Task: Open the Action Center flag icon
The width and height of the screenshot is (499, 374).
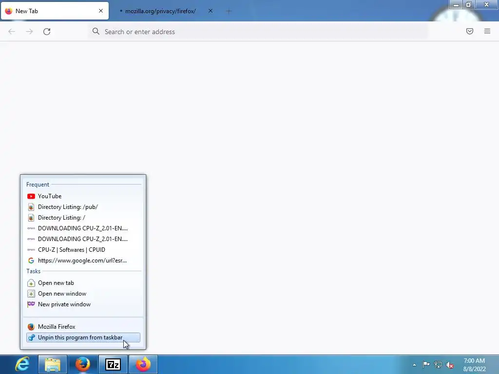Action: click(x=426, y=364)
